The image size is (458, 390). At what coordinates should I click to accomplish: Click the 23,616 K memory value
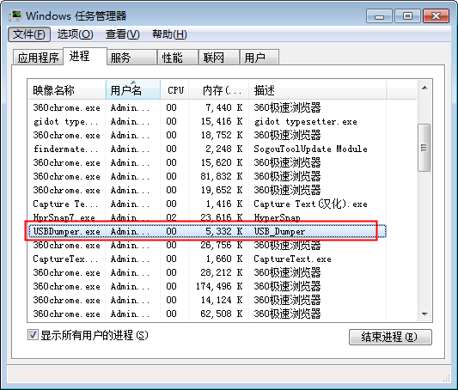pyautogui.click(x=222, y=218)
